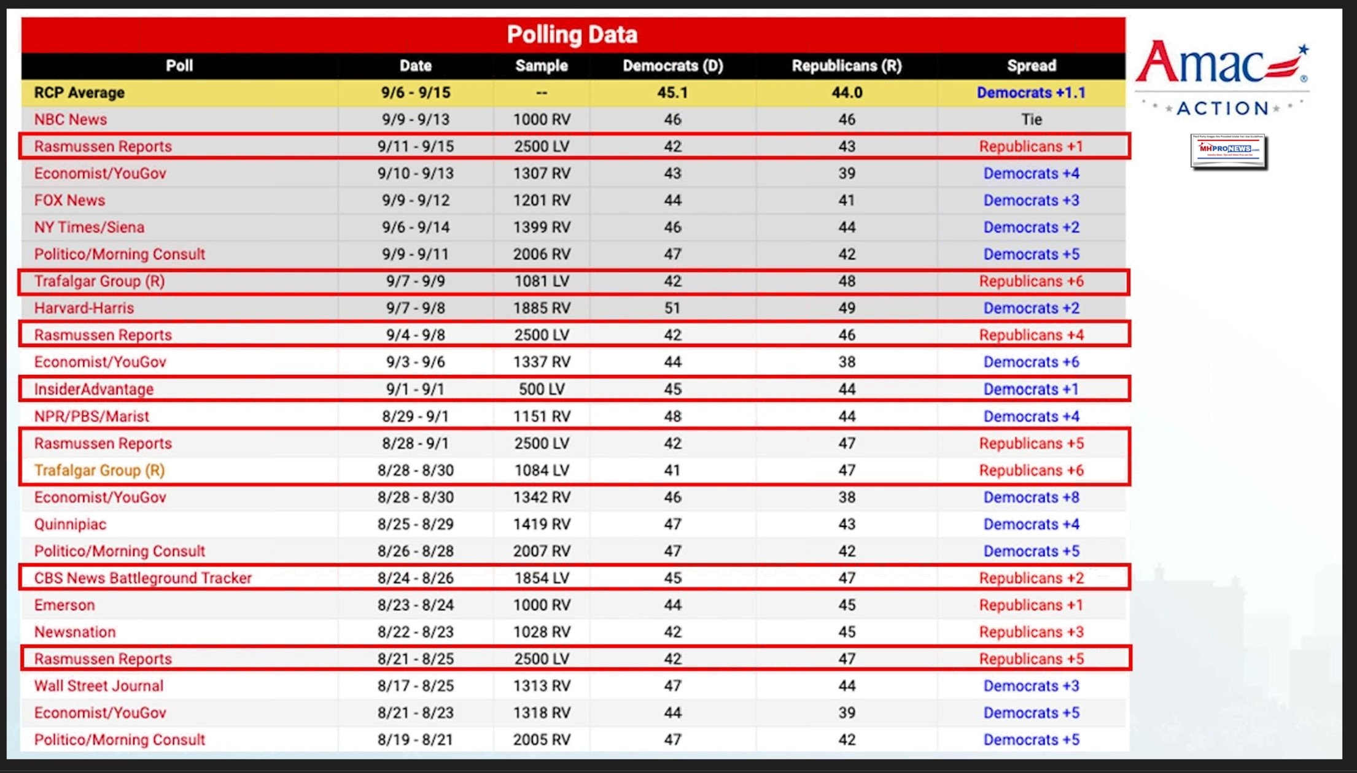Image resolution: width=1357 pixels, height=773 pixels.
Task: Open the Newsnation poll link
Action: [x=75, y=632]
